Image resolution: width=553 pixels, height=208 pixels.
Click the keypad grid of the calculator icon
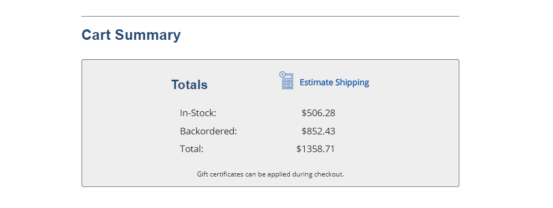coord(288,84)
